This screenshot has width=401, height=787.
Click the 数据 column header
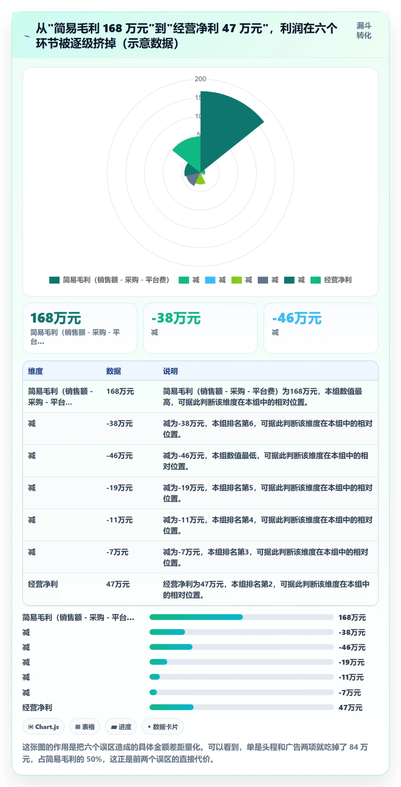point(114,371)
